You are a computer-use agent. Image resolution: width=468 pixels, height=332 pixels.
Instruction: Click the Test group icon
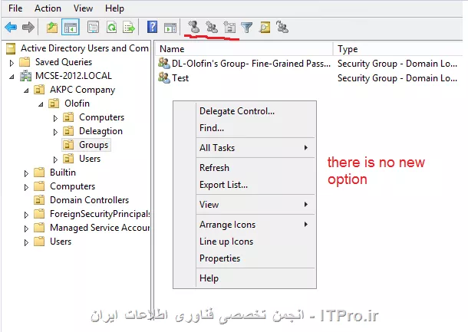point(164,78)
